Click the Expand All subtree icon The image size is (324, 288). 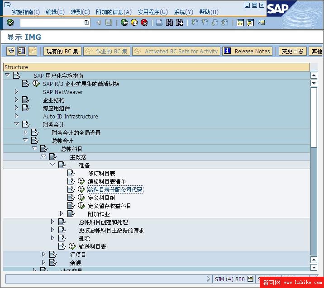coord(11,51)
